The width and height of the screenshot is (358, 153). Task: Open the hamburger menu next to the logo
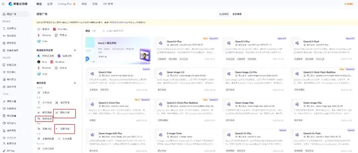[x=3, y=4]
